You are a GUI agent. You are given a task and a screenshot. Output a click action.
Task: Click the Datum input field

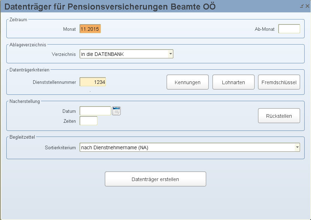(x=95, y=111)
